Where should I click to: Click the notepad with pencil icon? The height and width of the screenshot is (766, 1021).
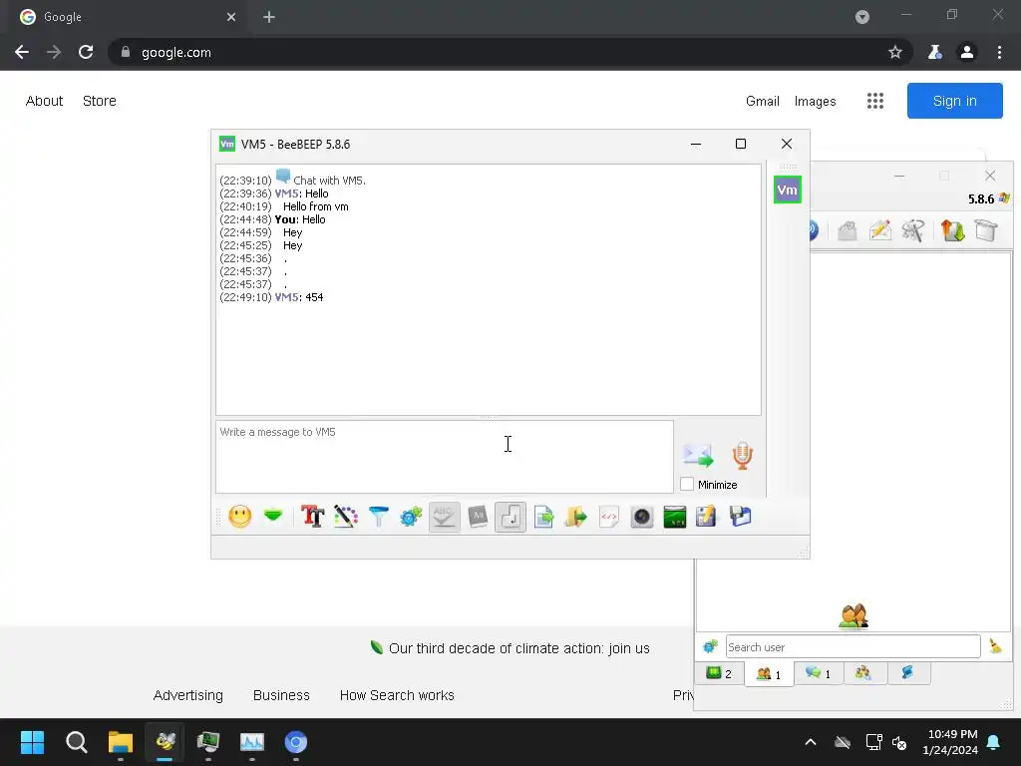pyautogui.click(x=707, y=517)
